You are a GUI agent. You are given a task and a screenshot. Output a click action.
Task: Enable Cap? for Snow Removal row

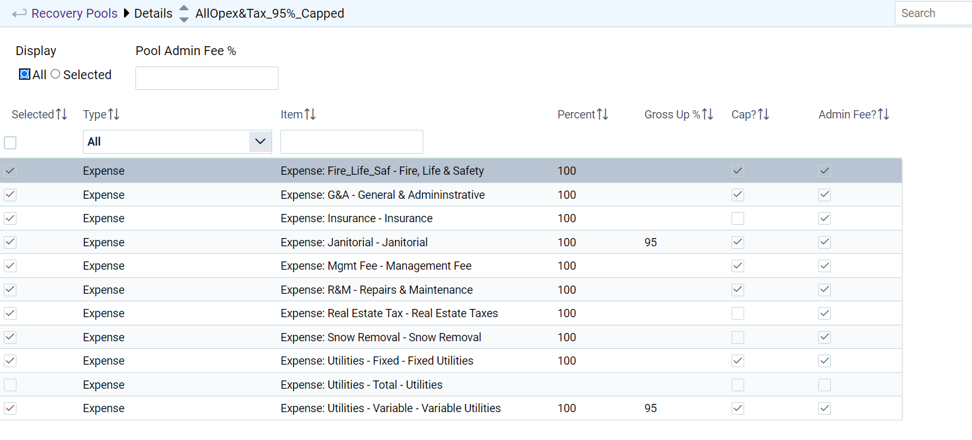(x=738, y=337)
